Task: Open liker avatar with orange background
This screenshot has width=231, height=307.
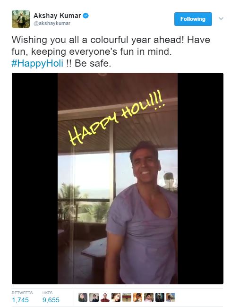Action: click(137, 297)
